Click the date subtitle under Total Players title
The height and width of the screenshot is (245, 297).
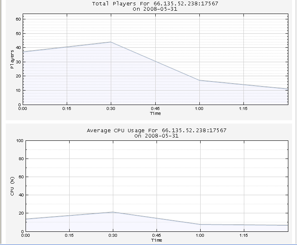155,9
